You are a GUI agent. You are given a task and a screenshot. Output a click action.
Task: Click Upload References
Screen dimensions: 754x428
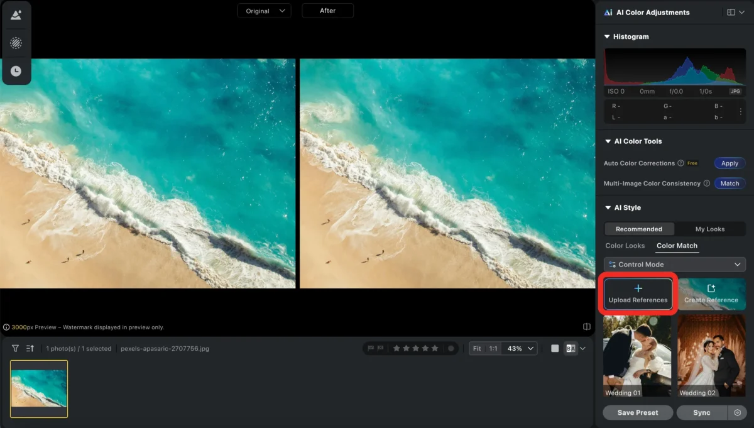pos(638,294)
